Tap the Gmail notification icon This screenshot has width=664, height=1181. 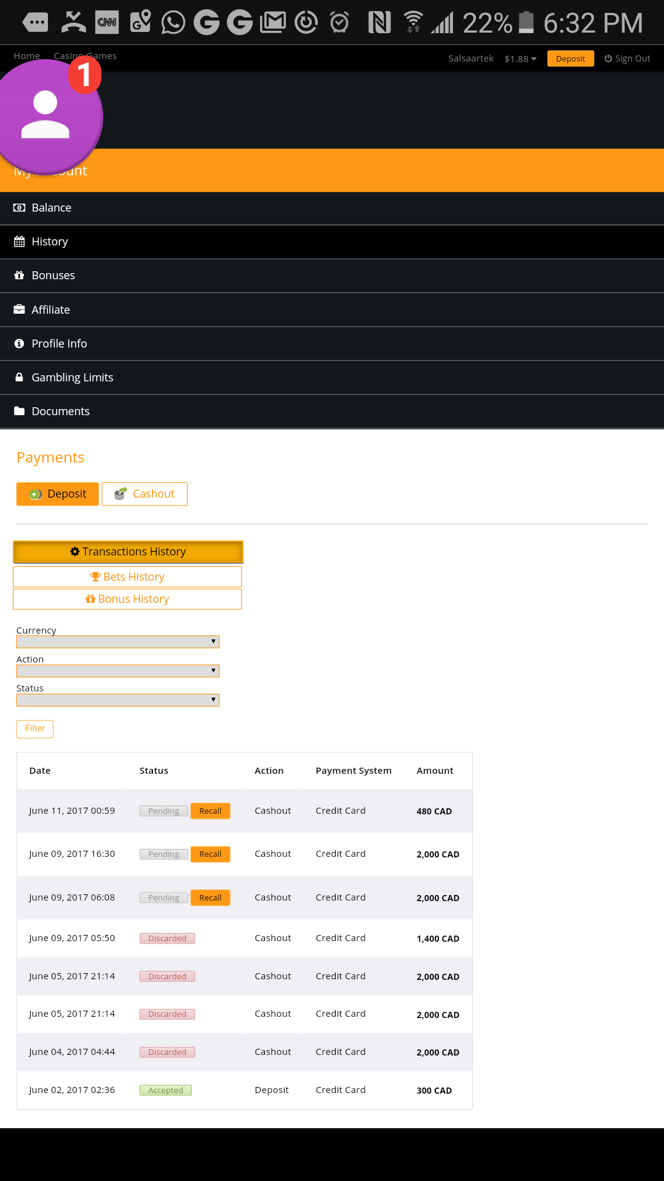point(273,23)
